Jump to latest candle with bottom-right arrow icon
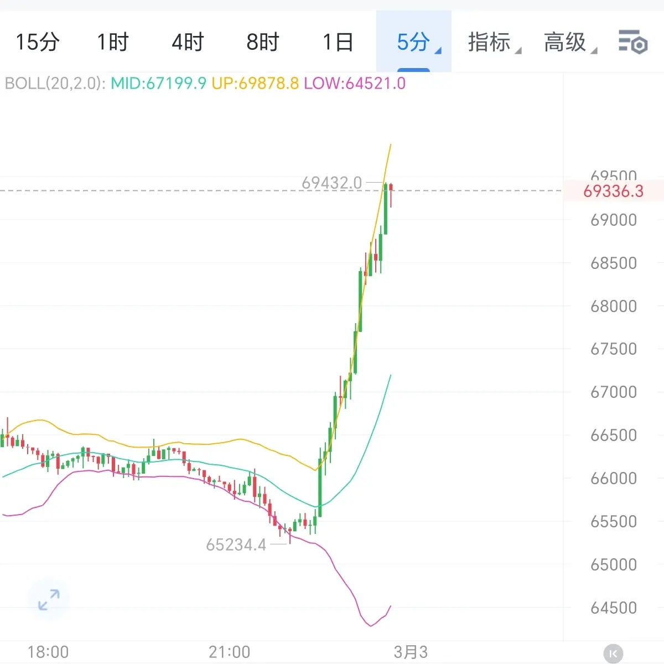Viewport: 664px width, 664px height. point(613,653)
